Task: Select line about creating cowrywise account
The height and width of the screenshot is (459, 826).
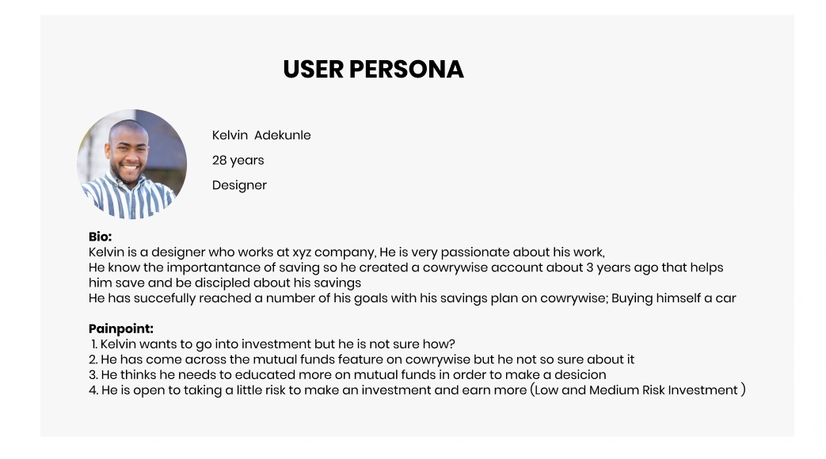Action: pos(405,268)
